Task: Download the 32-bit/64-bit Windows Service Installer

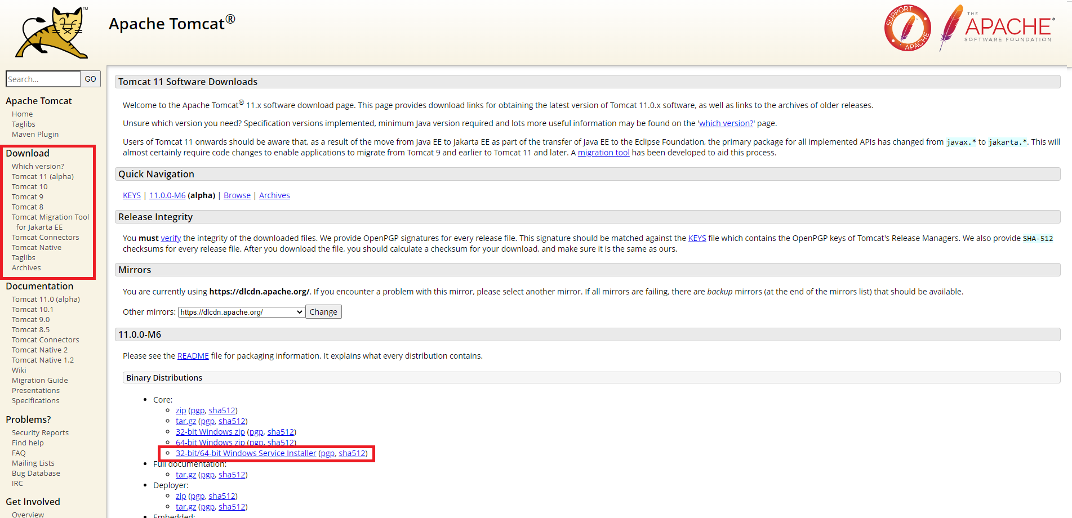Action: (x=246, y=453)
